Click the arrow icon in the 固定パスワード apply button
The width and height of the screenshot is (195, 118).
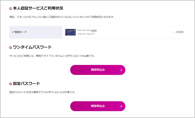121,106
